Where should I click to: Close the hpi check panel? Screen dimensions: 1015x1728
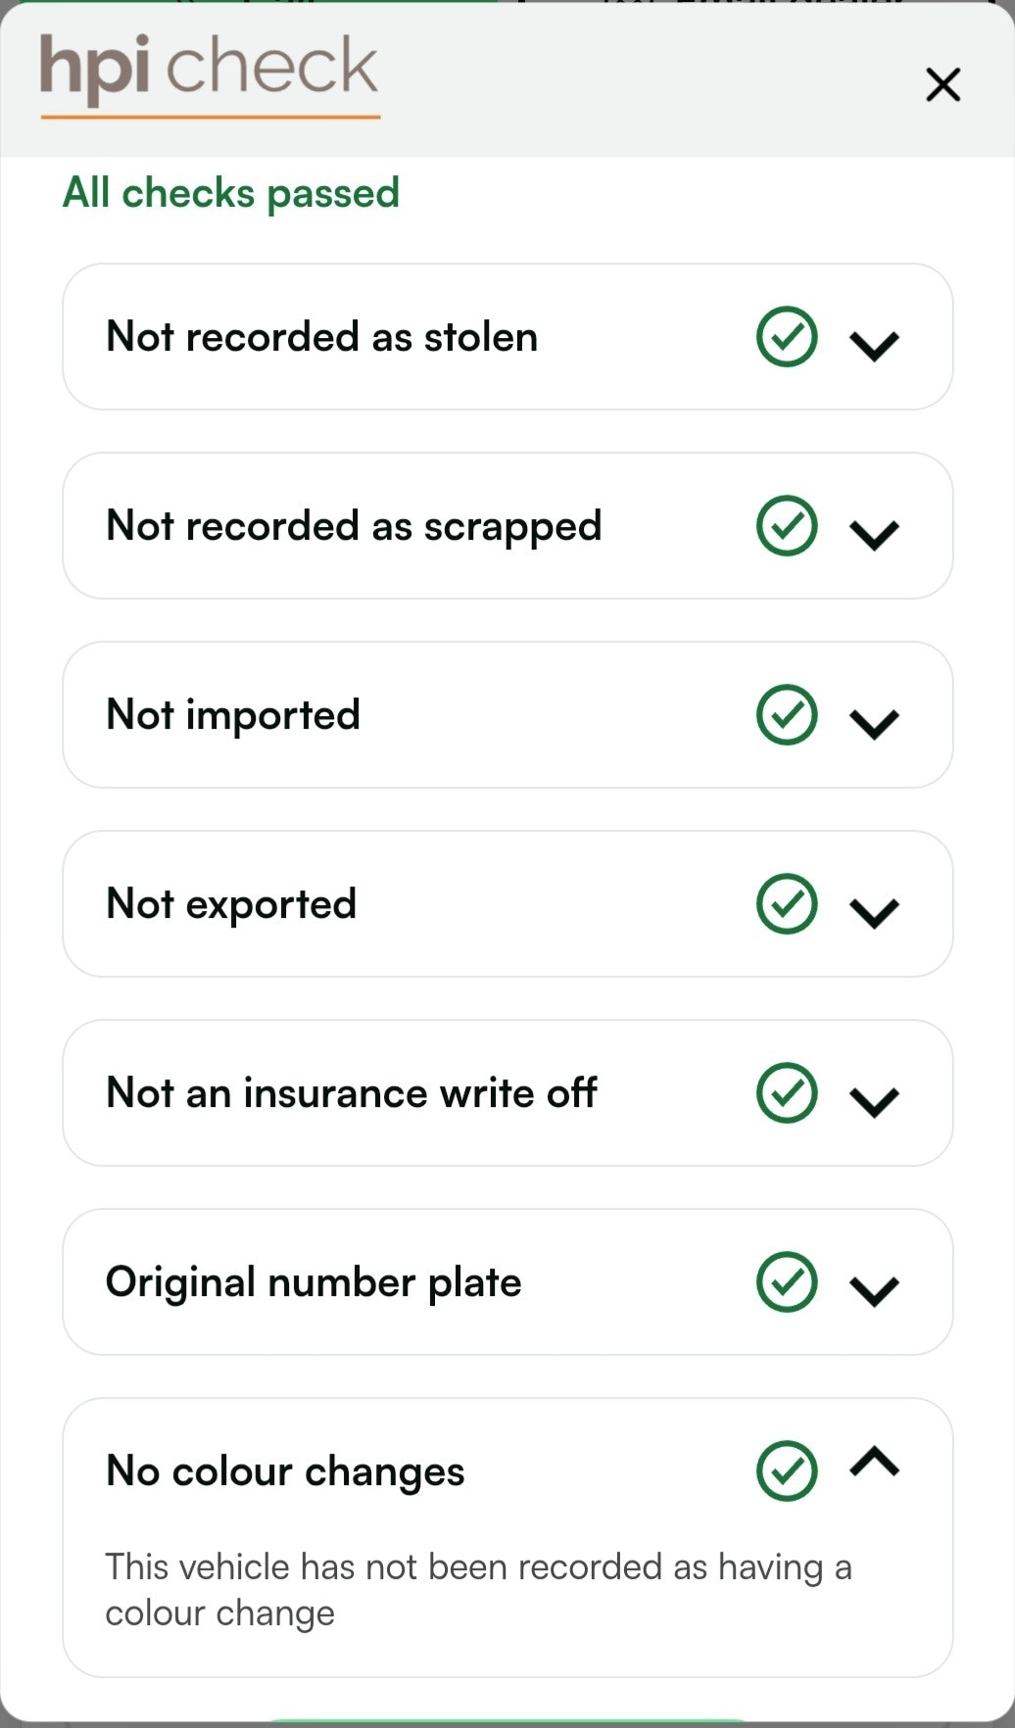[x=942, y=85]
